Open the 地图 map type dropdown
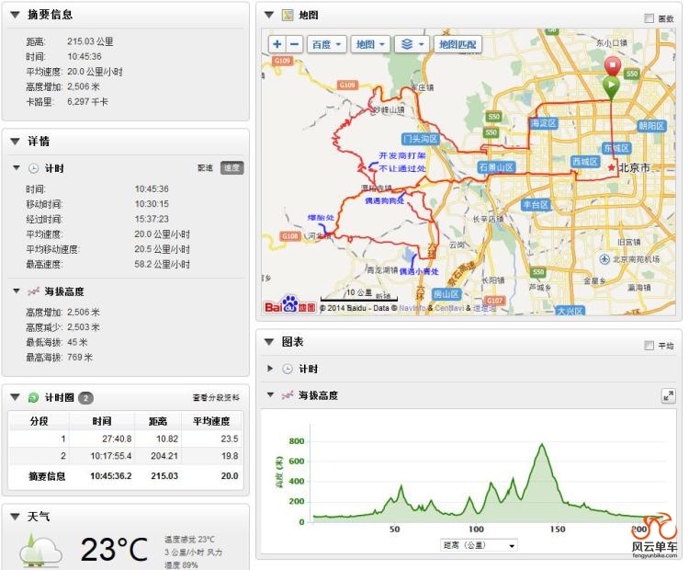 pos(370,44)
